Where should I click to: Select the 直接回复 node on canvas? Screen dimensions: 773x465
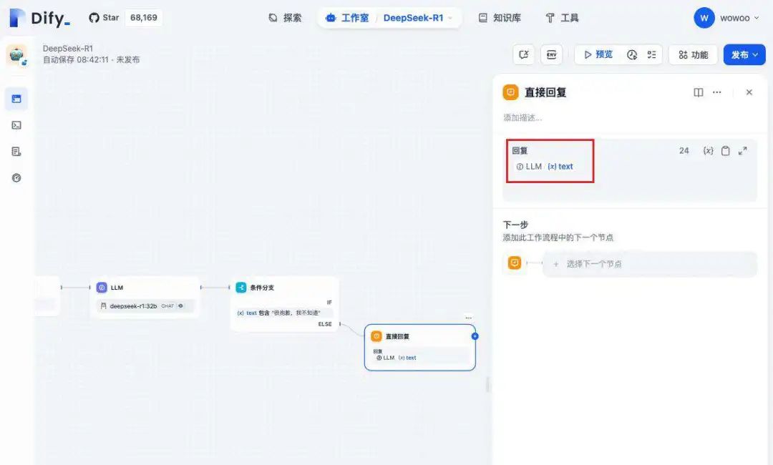pyautogui.click(x=420, y=347)
